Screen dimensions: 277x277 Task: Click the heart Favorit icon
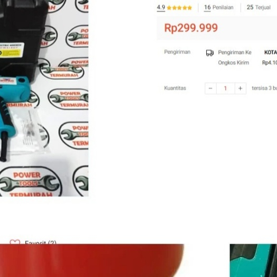click(x=15, y=242)
